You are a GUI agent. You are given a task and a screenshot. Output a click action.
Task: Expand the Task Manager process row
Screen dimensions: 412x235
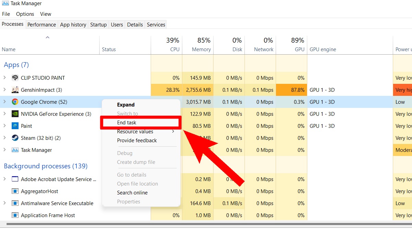(4, 150)
